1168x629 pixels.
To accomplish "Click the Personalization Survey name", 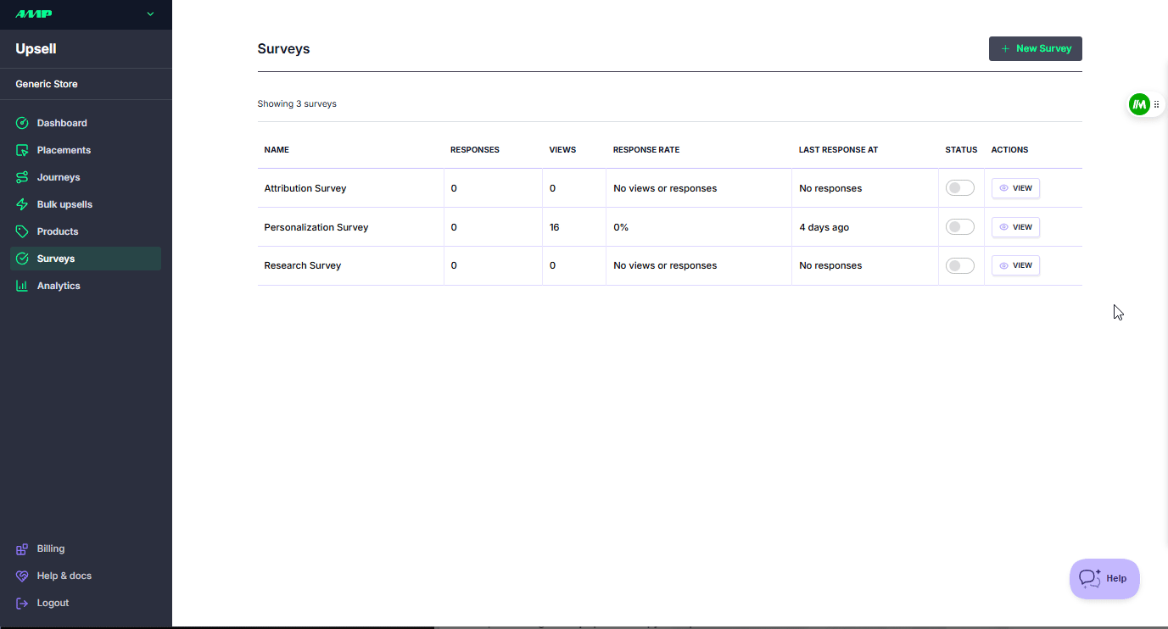I will pyautogui.click(x=316, y=227).
